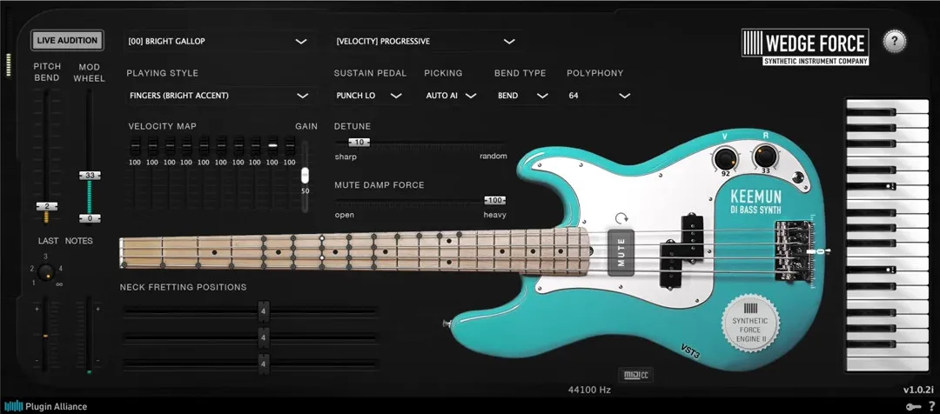Click the Mute Damp Force slider handle

coord(495,200)
